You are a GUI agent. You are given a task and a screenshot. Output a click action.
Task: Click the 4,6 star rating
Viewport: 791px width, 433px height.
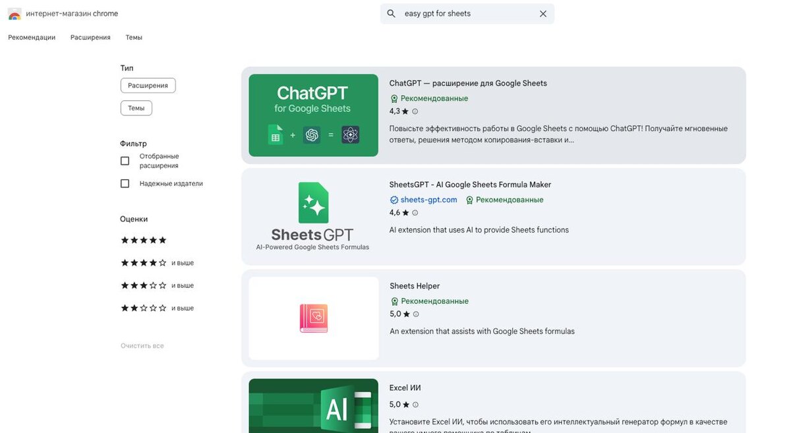point(399,213)
